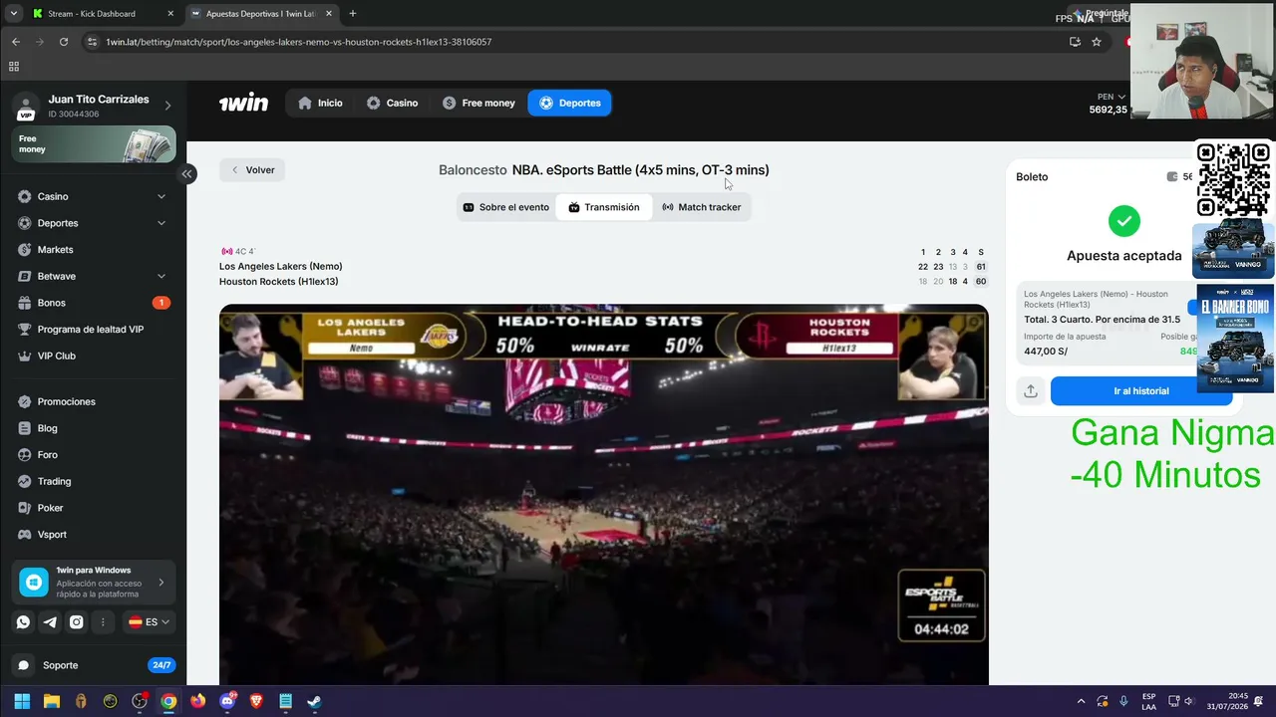1276x717 pixels.
Task: Open VIP Club in the sidebar
Action: point(94,356)
